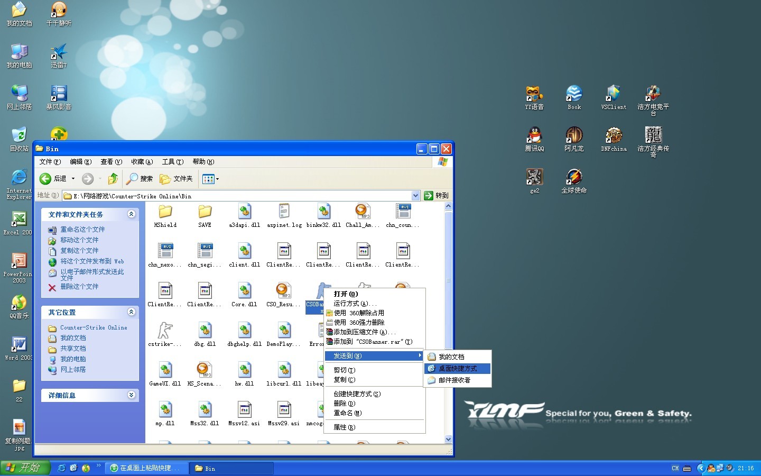The width and height of the screenshot is (761, 476).
Task: Open the 迅雷7 desktop shortcut
Action: [x=59, y=56]
